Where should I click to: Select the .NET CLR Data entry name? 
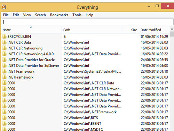tap(19, 42)
